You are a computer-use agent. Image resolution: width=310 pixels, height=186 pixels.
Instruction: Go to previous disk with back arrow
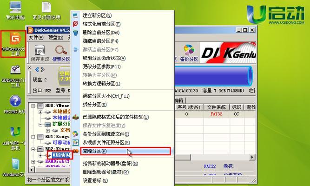click(37, 69)
